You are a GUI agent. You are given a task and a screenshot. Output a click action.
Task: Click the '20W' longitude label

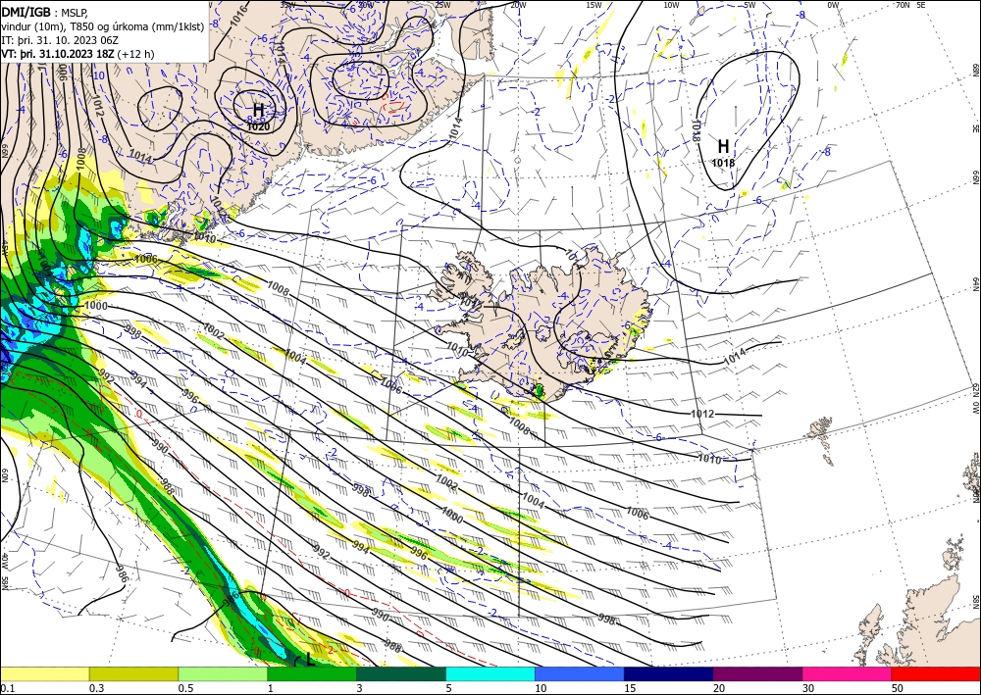518,5
